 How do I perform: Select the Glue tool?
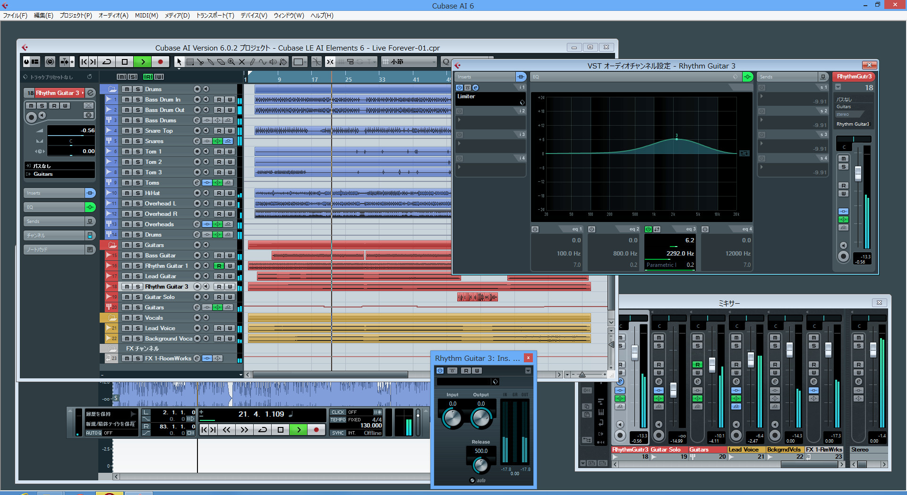[x=211, y=62]
